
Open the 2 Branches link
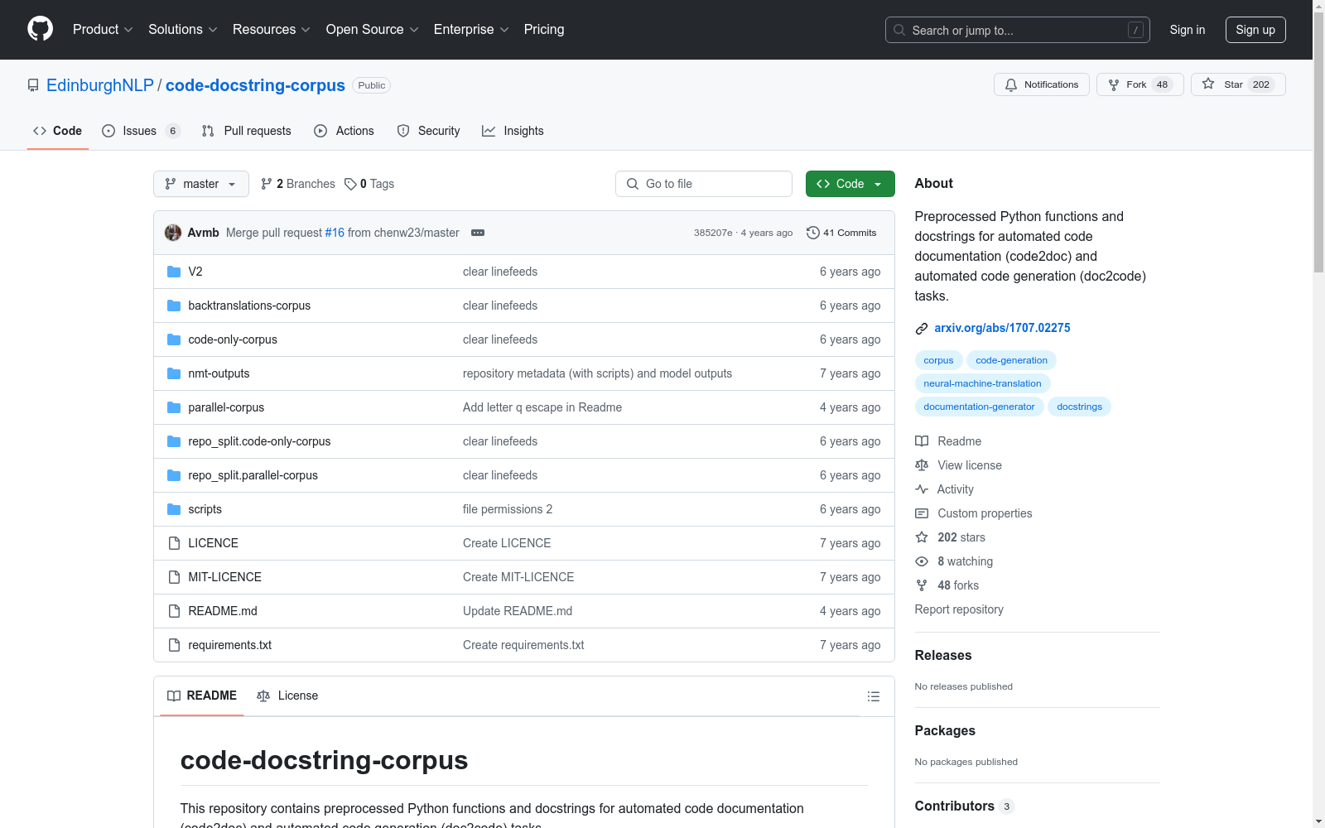pos(298,184)
